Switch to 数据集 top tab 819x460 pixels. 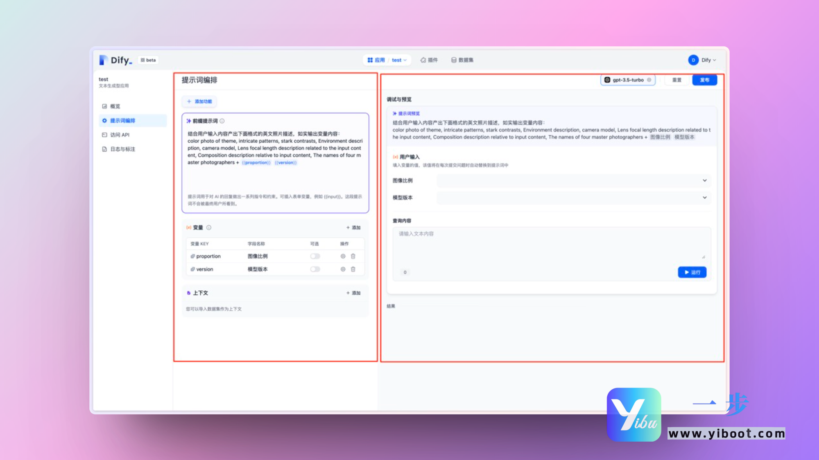click(x=462, y=60)
